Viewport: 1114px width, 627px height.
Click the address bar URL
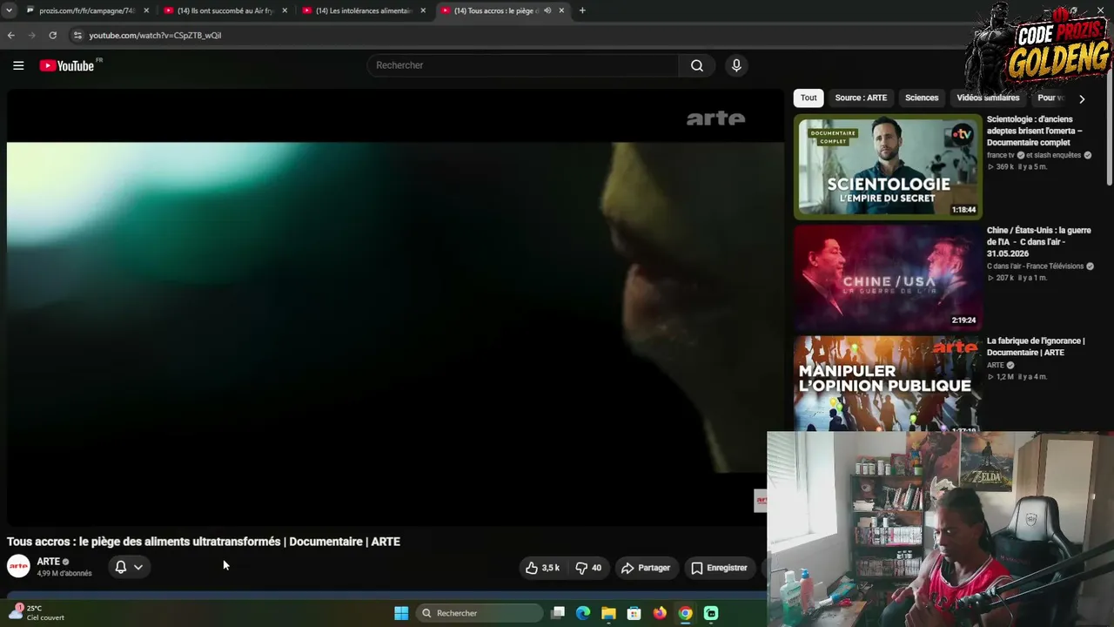click(x=155, y=36)
